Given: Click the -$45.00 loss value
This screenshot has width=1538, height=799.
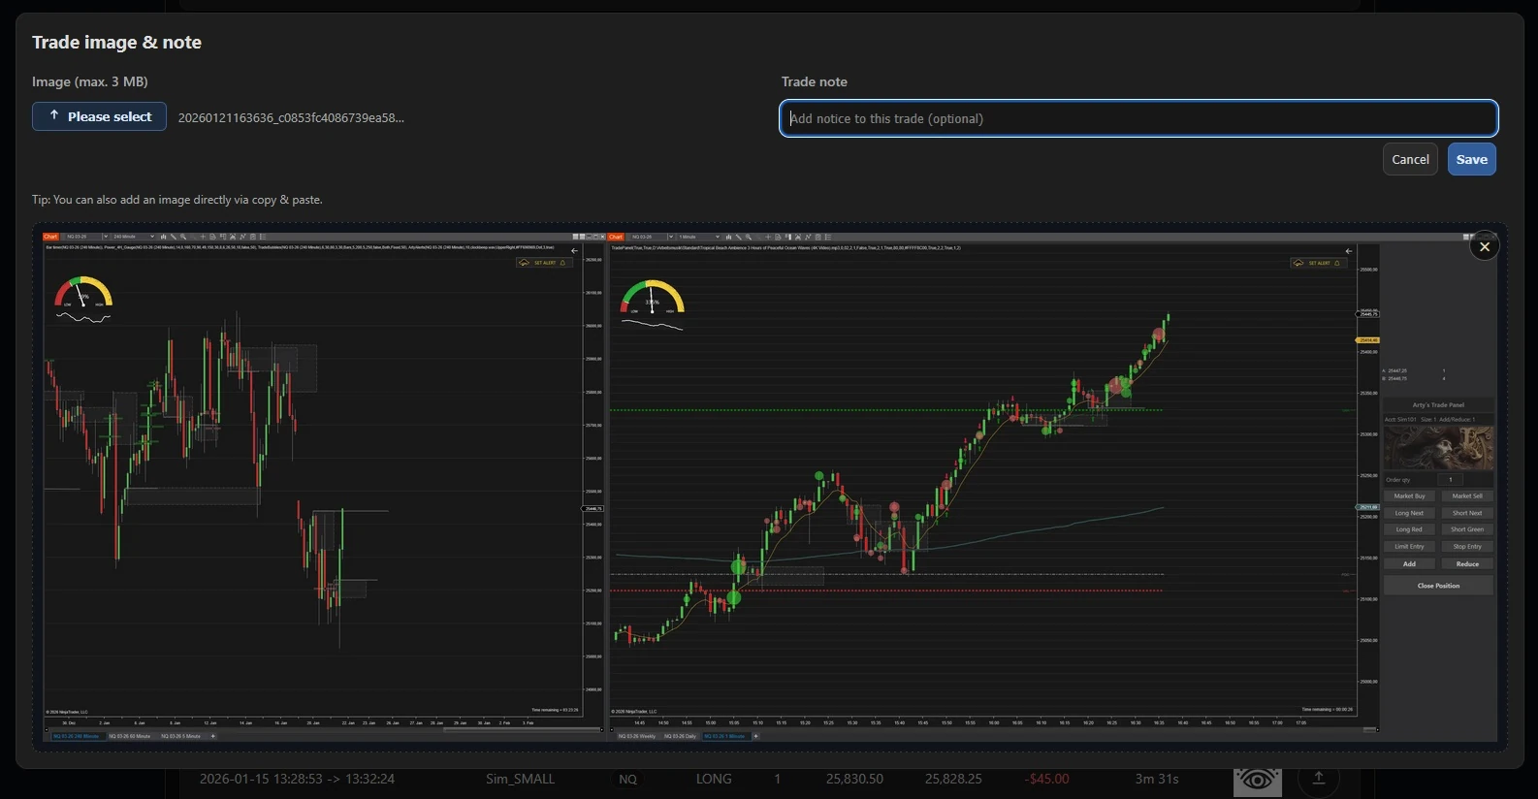Looking at the screenshot, I should pos(1047,779).
